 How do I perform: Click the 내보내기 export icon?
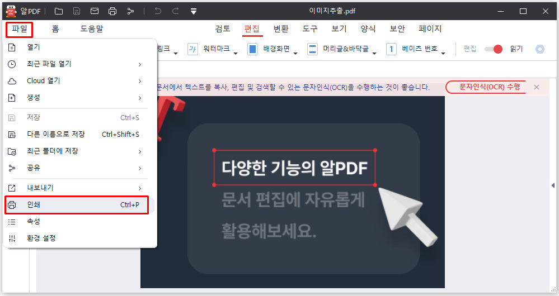(x=12, y=188)
